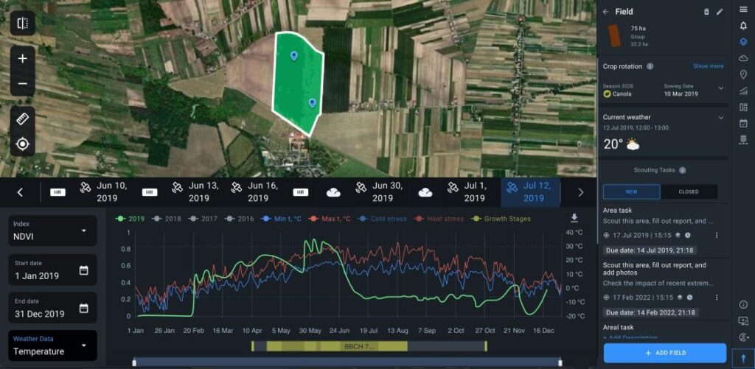Click the upper field location pin
The height and width of the screenshot is (369, 755).
click(x=293, y=56)
